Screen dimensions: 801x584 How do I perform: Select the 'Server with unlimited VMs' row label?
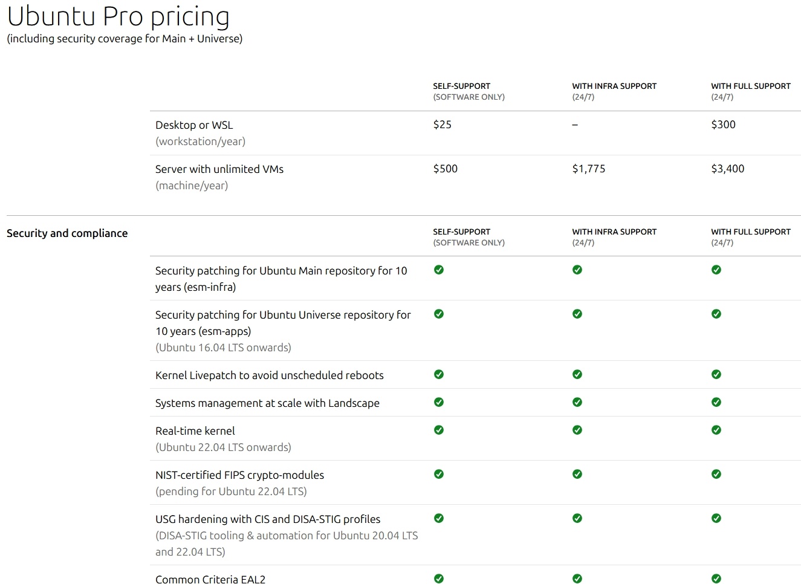(219, 169)
